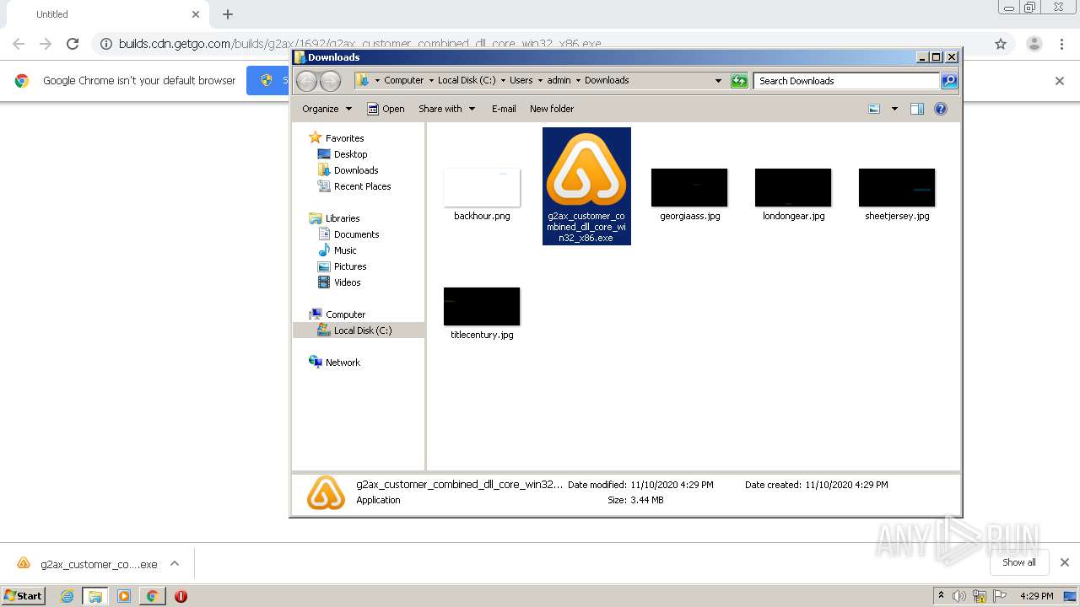The image size is (1080, 607).
Task: Go back in Explorer navigation
Action: tap(307, 81)
